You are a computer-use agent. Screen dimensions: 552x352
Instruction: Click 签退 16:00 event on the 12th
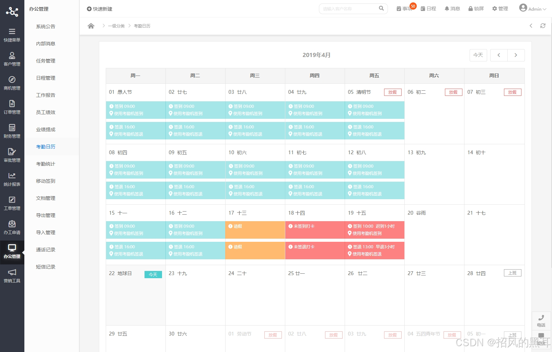click(x=375, y=190)
